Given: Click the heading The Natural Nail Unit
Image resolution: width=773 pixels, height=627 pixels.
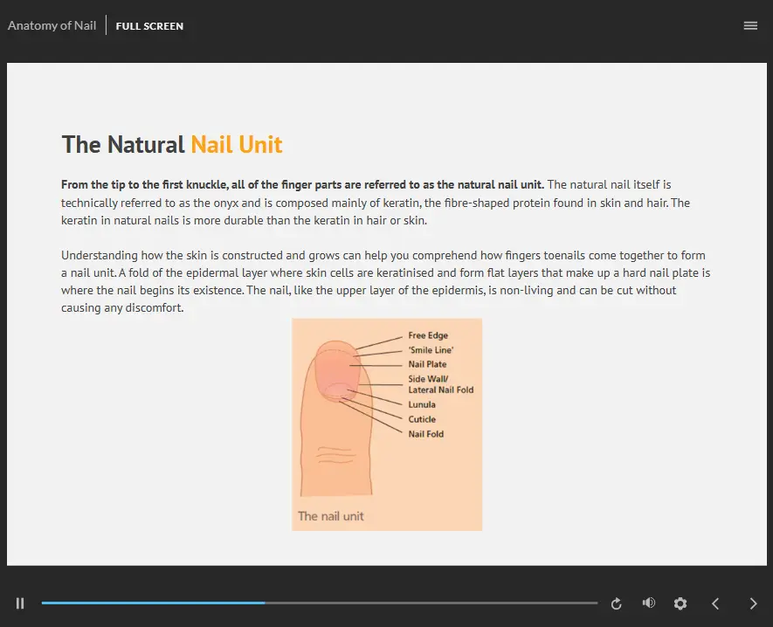Looking at the screenshot, I should 172,144.
